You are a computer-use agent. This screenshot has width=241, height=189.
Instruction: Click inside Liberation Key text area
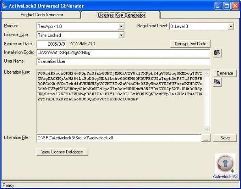pyautogui.click(x=120, y=101)
